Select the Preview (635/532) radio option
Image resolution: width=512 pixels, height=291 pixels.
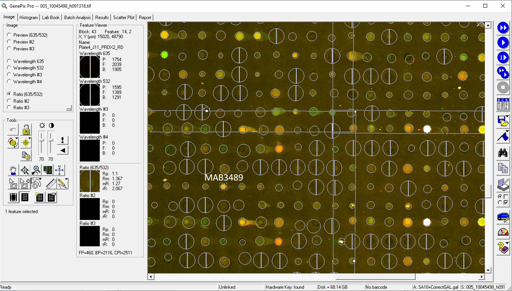[x=9, y=35]
